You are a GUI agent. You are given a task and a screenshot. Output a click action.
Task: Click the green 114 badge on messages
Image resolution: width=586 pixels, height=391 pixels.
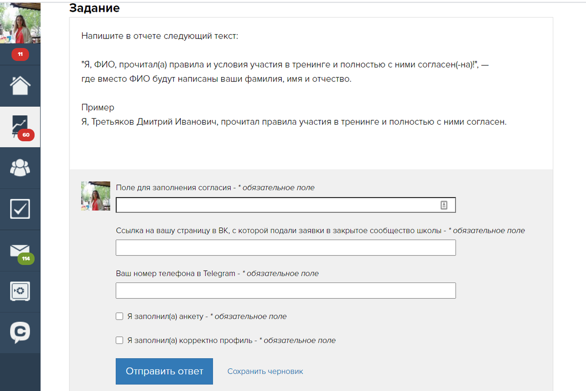(26, 259)
